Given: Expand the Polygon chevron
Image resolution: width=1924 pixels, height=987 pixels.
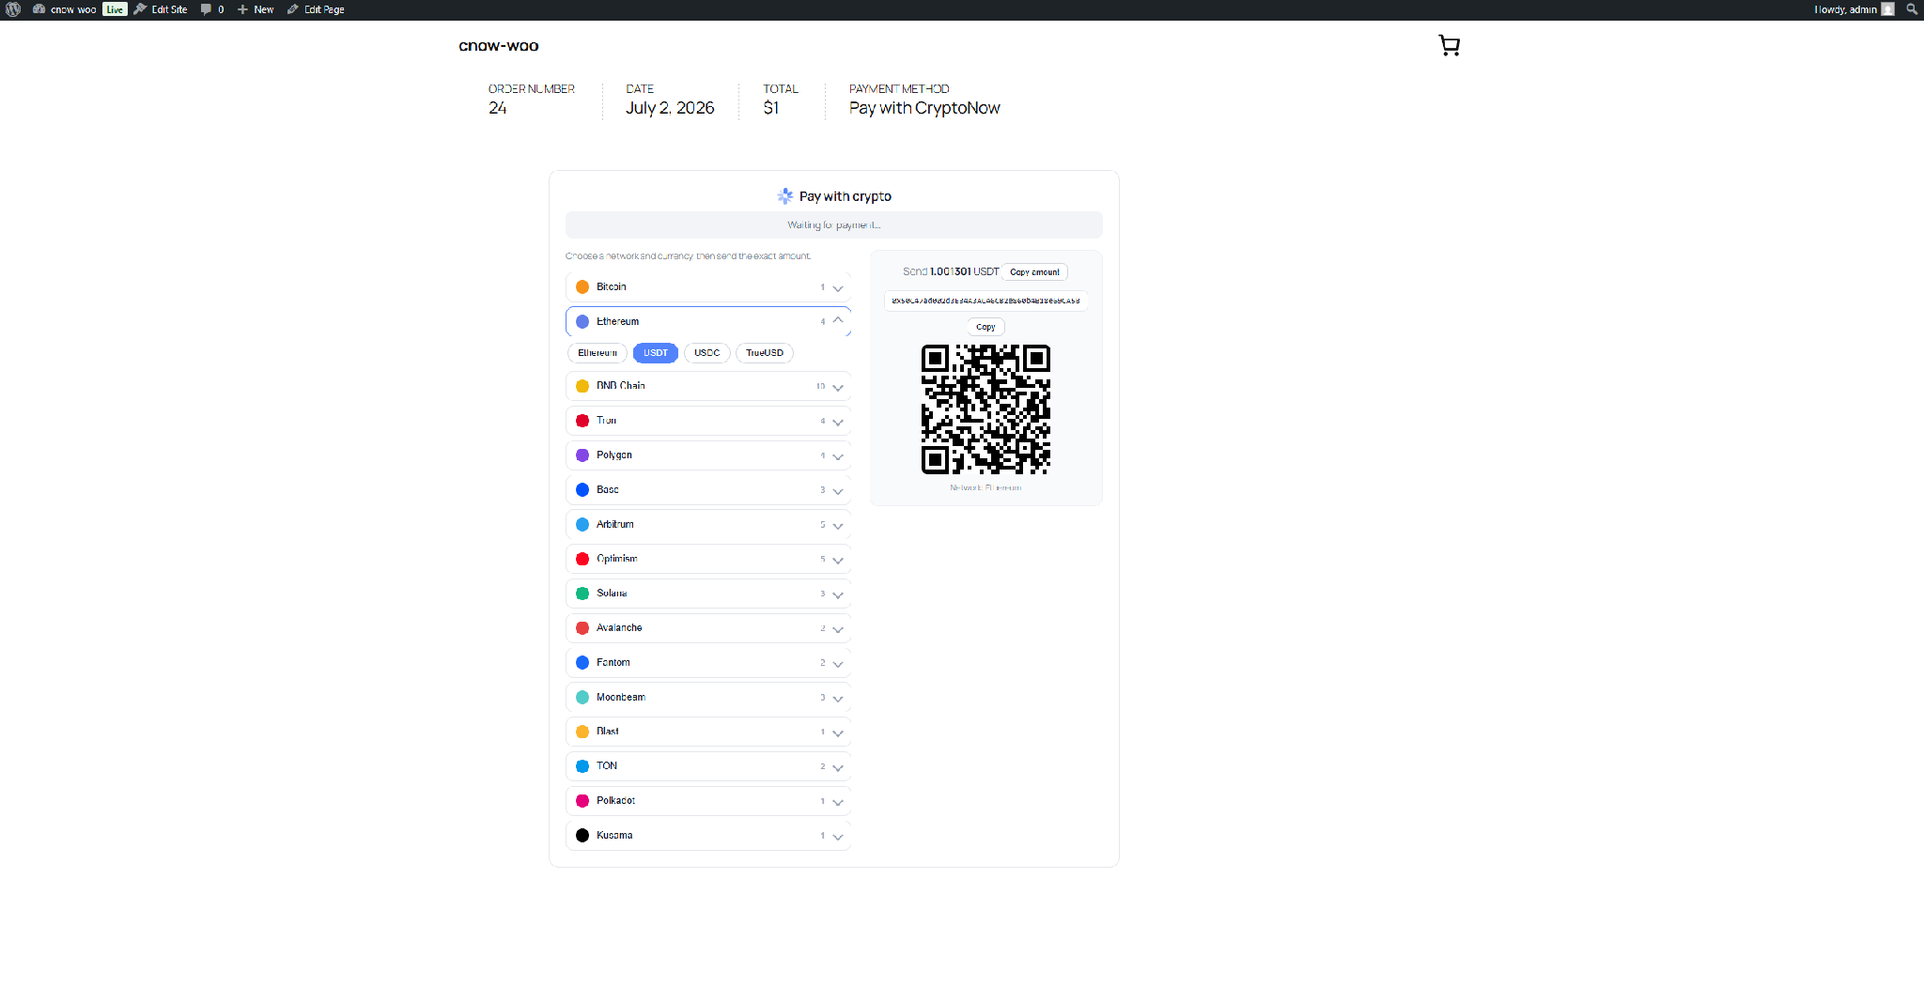Looking at the screenshot, I should (838, 456).
